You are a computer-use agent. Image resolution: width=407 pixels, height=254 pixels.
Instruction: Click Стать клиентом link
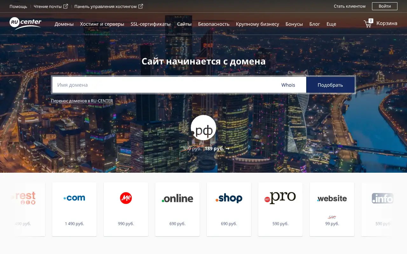point(350,6)
